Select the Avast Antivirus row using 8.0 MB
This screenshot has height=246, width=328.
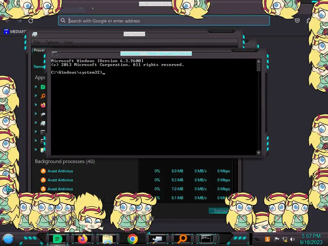pos(133,171)
